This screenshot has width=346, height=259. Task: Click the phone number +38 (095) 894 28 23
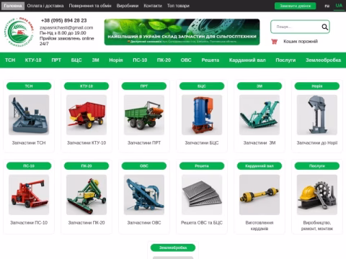click(63, 21)
